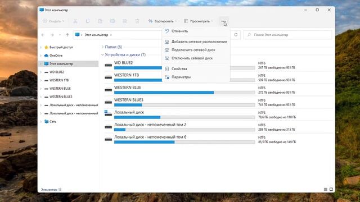Click the Rename icon in toolbar
This screenshot has height=202, width=360.
pos(112,21)
